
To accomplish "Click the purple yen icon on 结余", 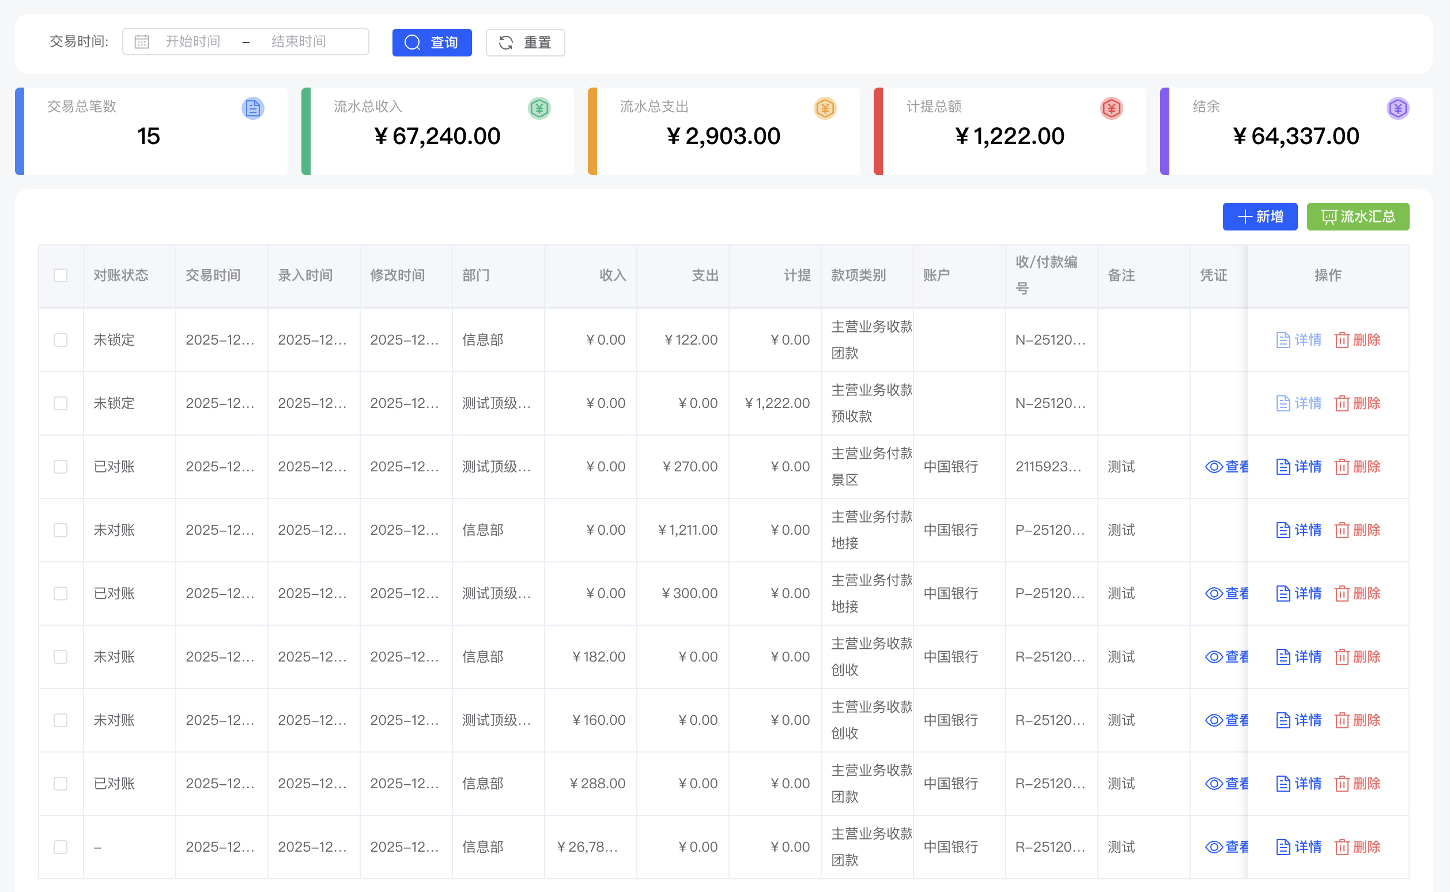I will pyautogui.click(x=1397, y=108).
